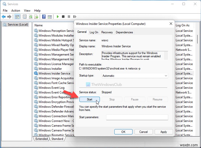Click the Services app icon in title bar

pos(4,4)
